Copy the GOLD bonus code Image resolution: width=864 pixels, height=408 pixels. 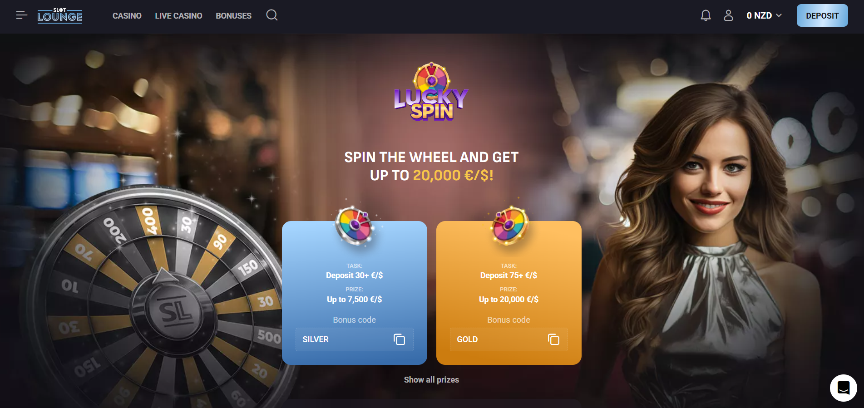(x=553, y=339)
